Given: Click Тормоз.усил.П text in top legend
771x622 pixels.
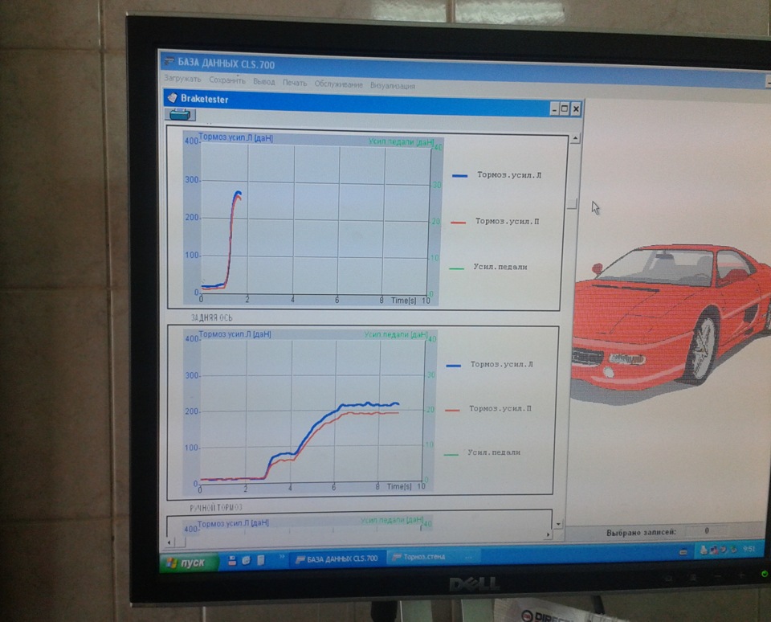Looking at the screenshot, I should [507, 222].
